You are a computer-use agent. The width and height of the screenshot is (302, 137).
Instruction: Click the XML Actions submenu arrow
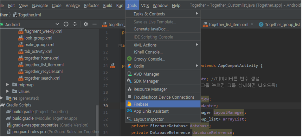(197, 45)
